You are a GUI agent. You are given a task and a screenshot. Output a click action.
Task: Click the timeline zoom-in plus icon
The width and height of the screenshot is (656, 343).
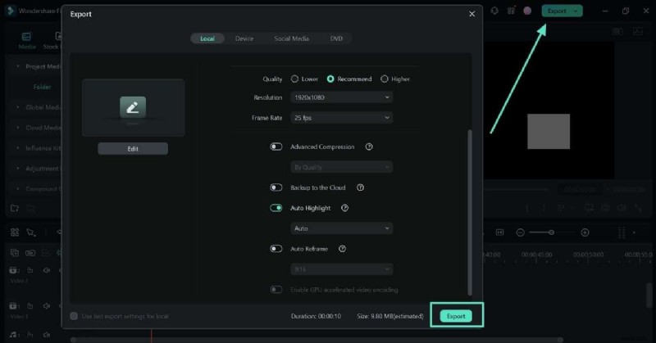click(585, 232)
